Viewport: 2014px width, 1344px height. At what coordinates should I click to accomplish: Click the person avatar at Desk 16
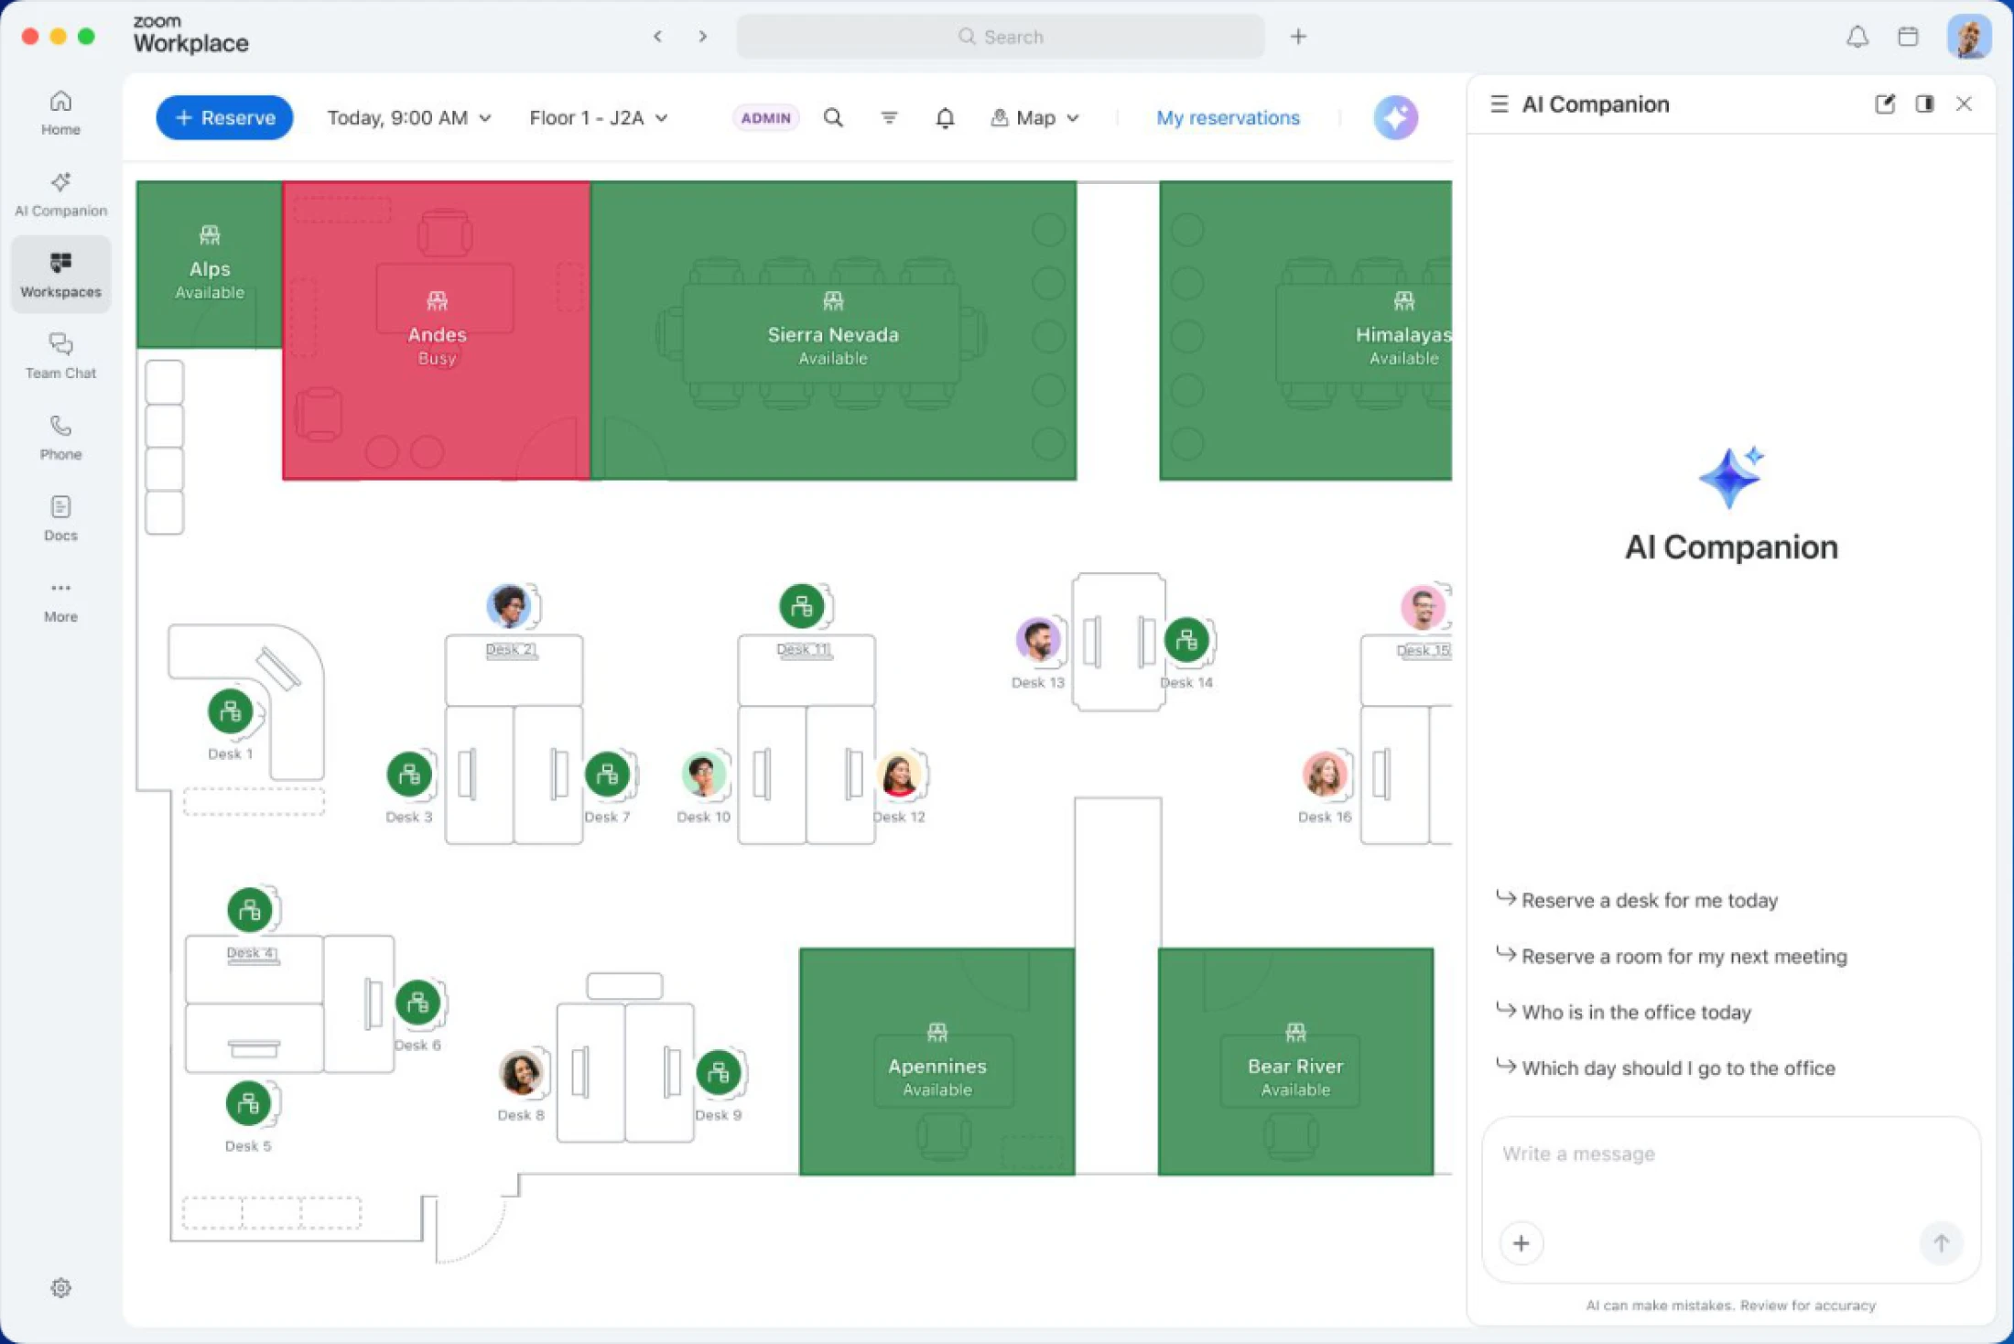1325,775
